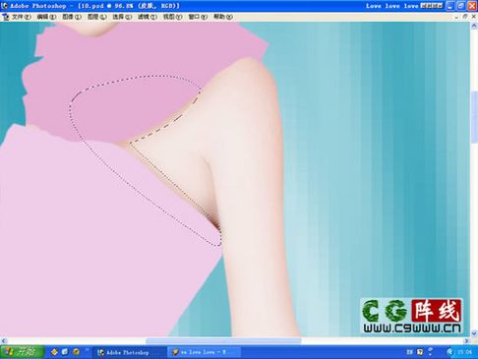The image size is (478, 359).
Task: Open the 图层(L) menu
Action: pyautogui.click(x=96, y=17)
